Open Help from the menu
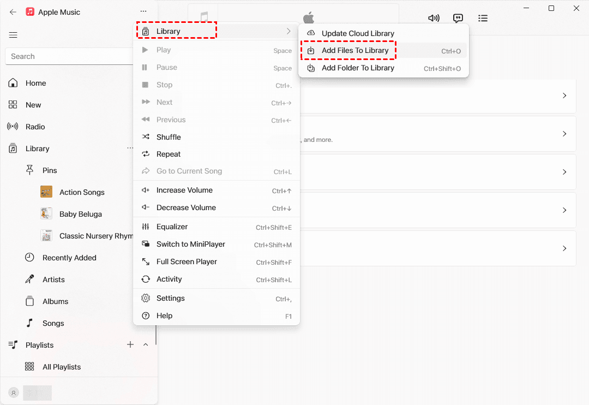This screenshot has height=405, width=589. coord(217,316)
